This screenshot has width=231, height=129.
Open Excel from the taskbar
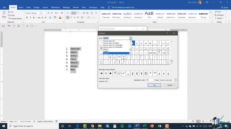[144, 126]
